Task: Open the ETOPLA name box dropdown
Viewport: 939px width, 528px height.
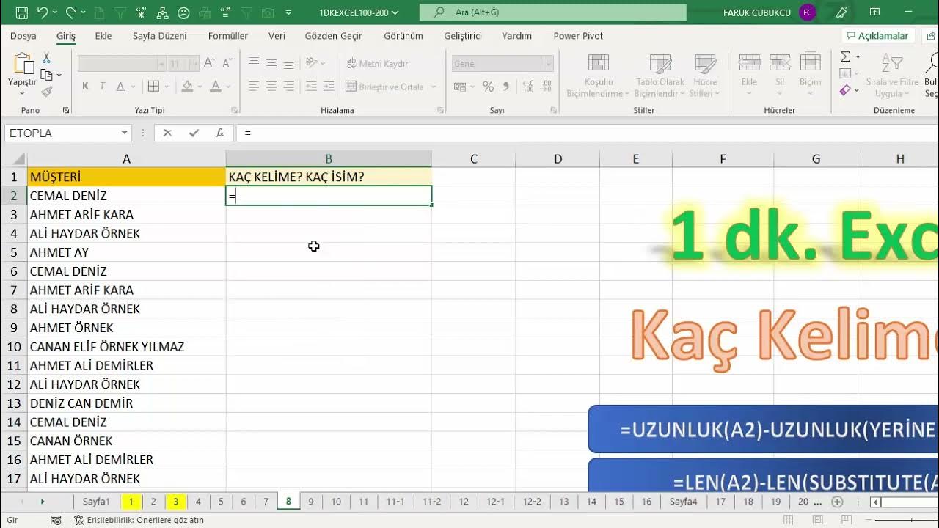Action: click(x=125, y=133)
